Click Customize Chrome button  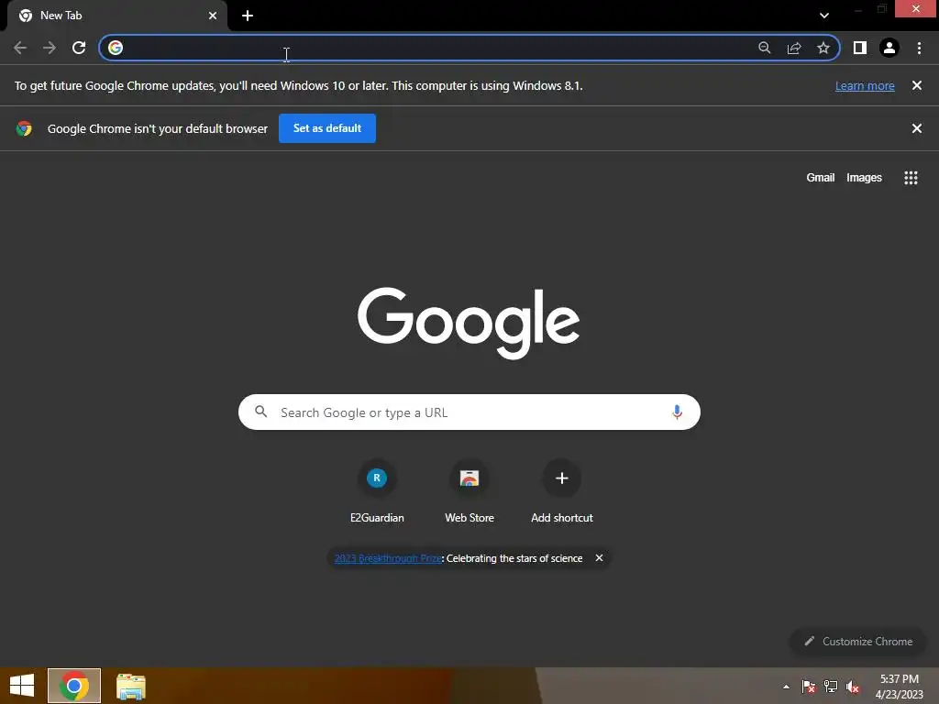point(858,641)
